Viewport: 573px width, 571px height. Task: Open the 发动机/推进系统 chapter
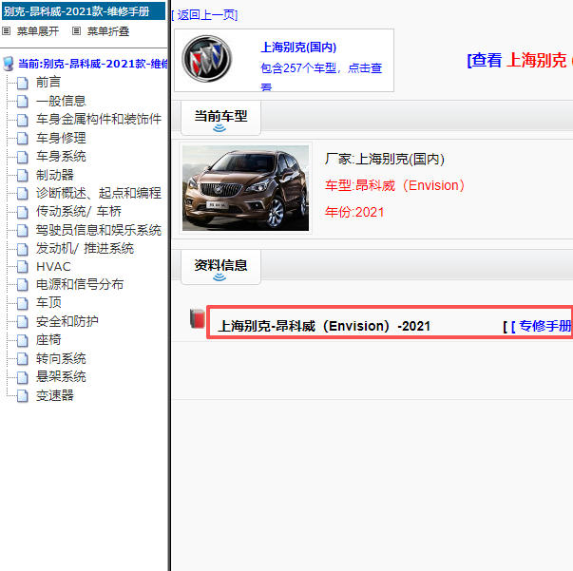[x=85, y=248]
